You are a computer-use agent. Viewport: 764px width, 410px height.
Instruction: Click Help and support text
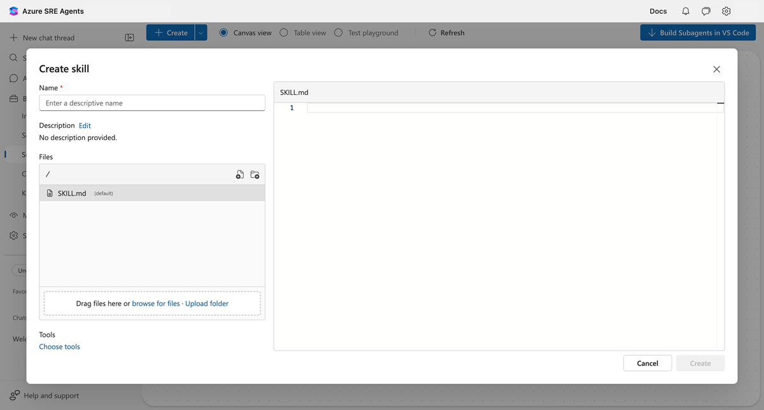[x=52, y=395]
